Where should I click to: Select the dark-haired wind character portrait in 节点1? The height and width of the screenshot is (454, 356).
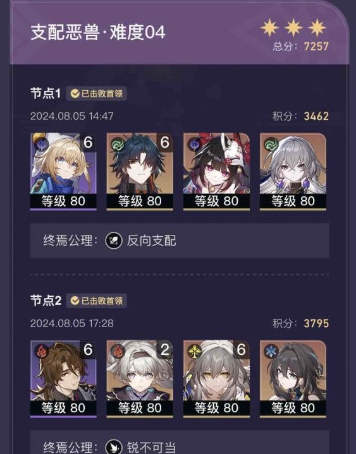tap(140, 171)
